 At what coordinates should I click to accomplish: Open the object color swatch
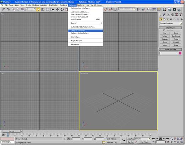(x=180, y=53)
